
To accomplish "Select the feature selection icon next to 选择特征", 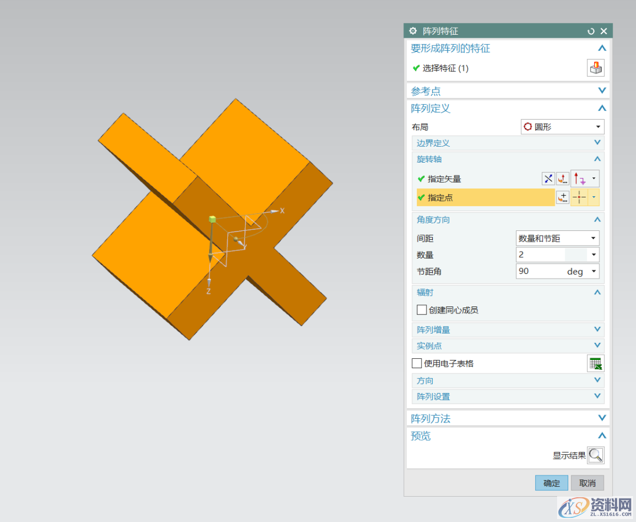I will coord(595,67).
